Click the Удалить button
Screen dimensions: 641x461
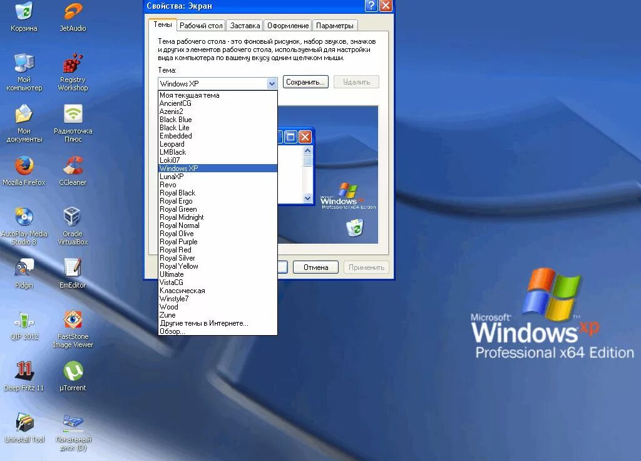click(x=356, y=82)
